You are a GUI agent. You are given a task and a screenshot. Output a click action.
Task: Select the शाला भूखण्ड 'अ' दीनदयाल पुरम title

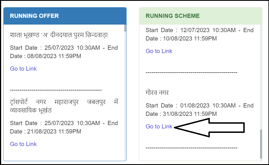point(59,35)
